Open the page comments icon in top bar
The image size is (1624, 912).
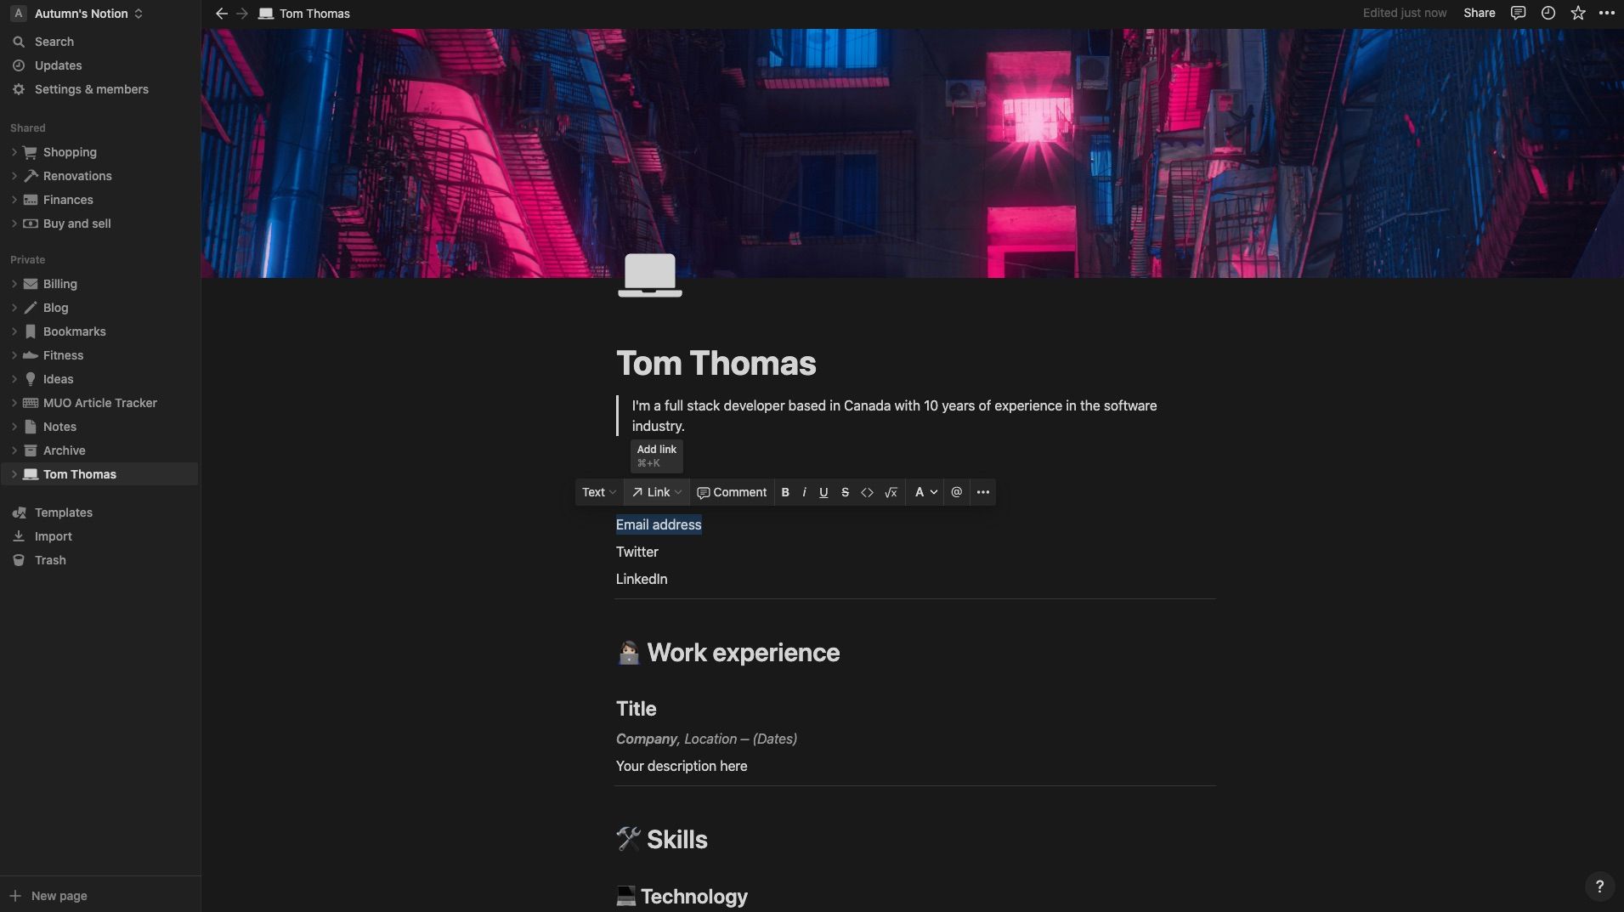[x=1518, y=13]
